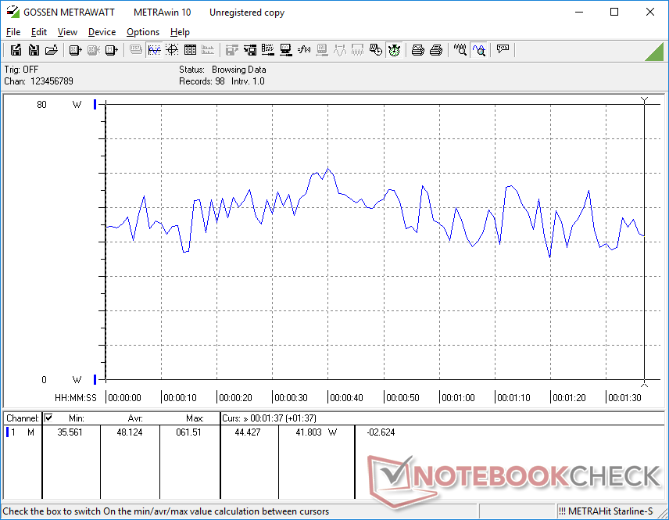Click the blue channel marker beside 0 W
Viewport: 669px width, 520px height.
coord(95,379)
